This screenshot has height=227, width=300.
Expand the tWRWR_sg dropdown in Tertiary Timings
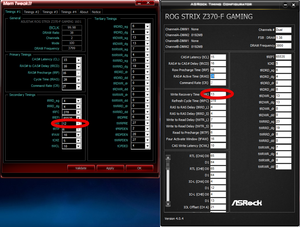pyautogui.click(x=147, y=49)
